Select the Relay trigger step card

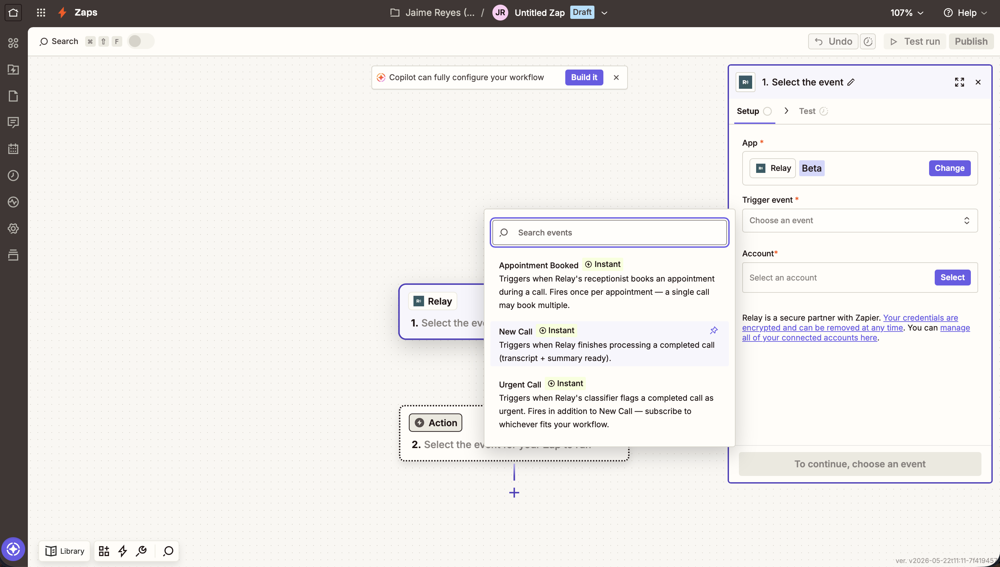click(x=442, y=312)
